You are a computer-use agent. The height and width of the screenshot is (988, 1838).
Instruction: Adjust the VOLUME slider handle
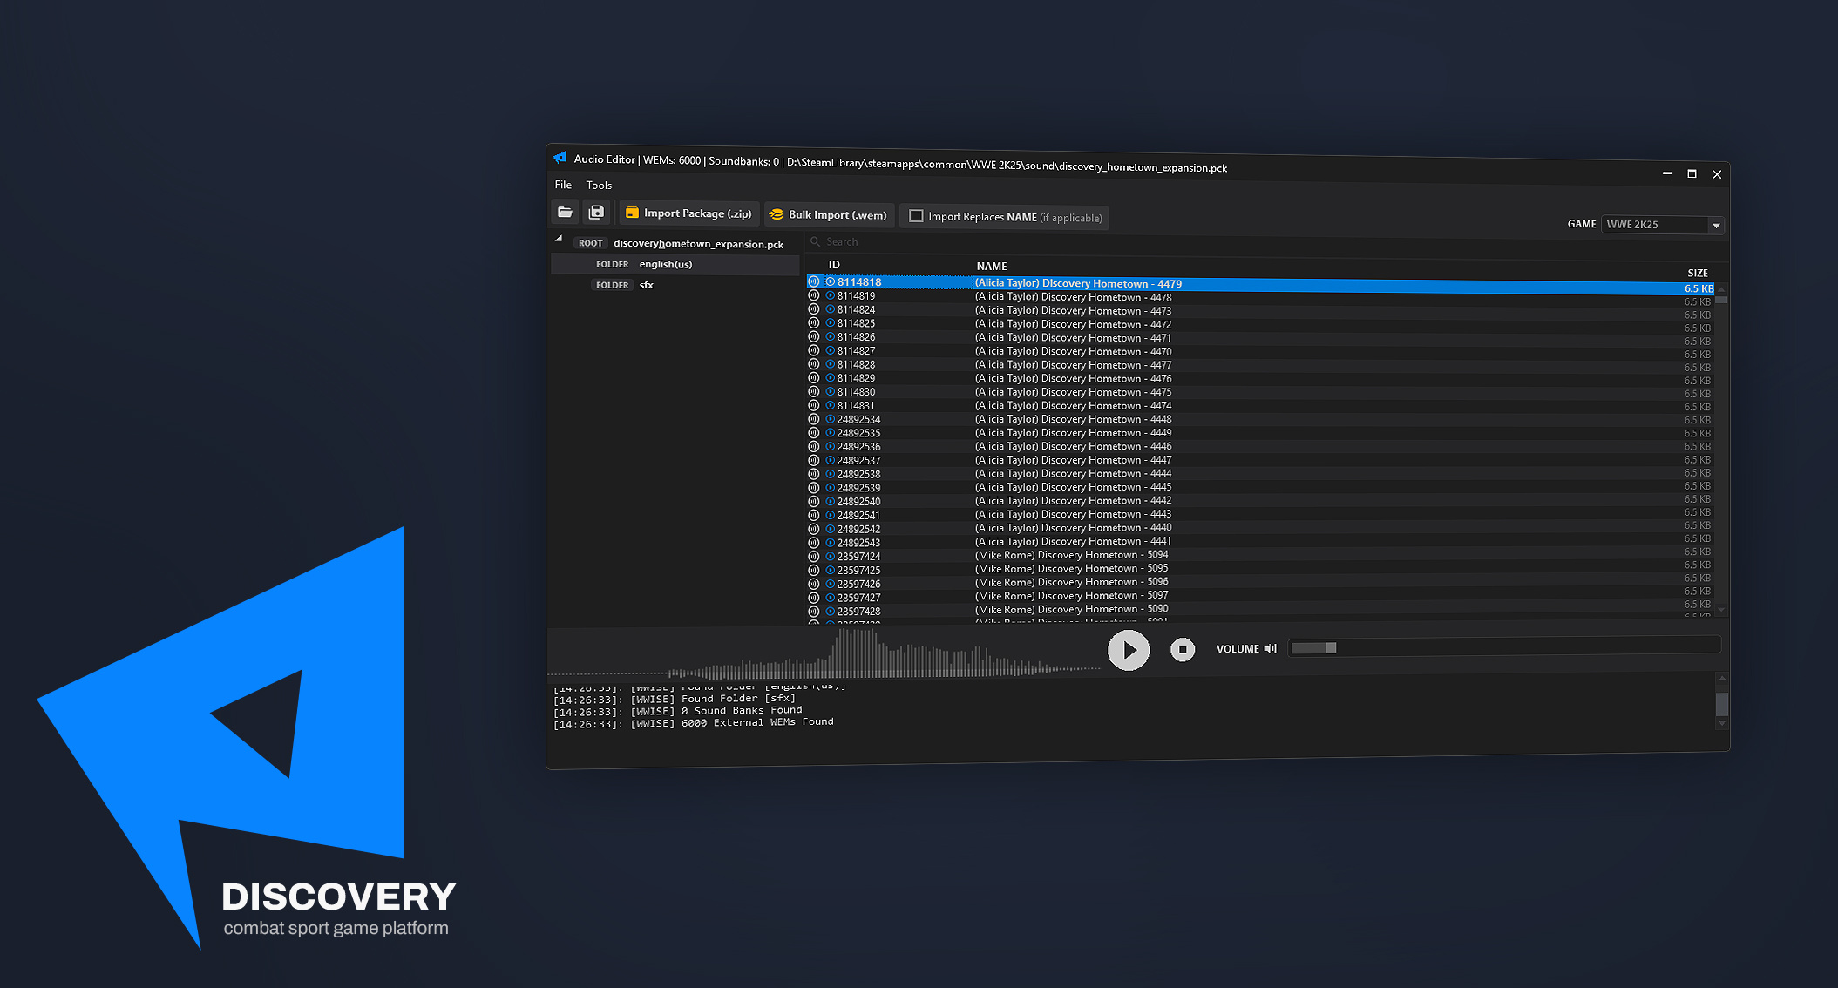[1331, 647]
